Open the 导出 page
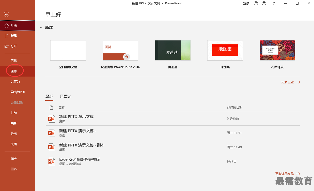 [18, 134]
